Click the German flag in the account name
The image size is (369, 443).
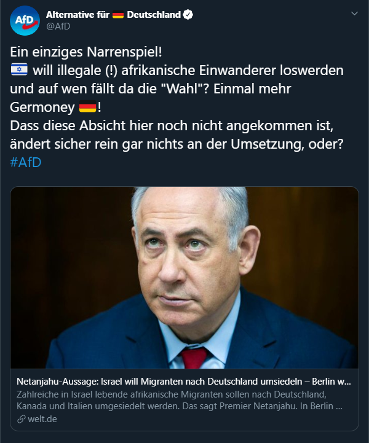point(118,14)
